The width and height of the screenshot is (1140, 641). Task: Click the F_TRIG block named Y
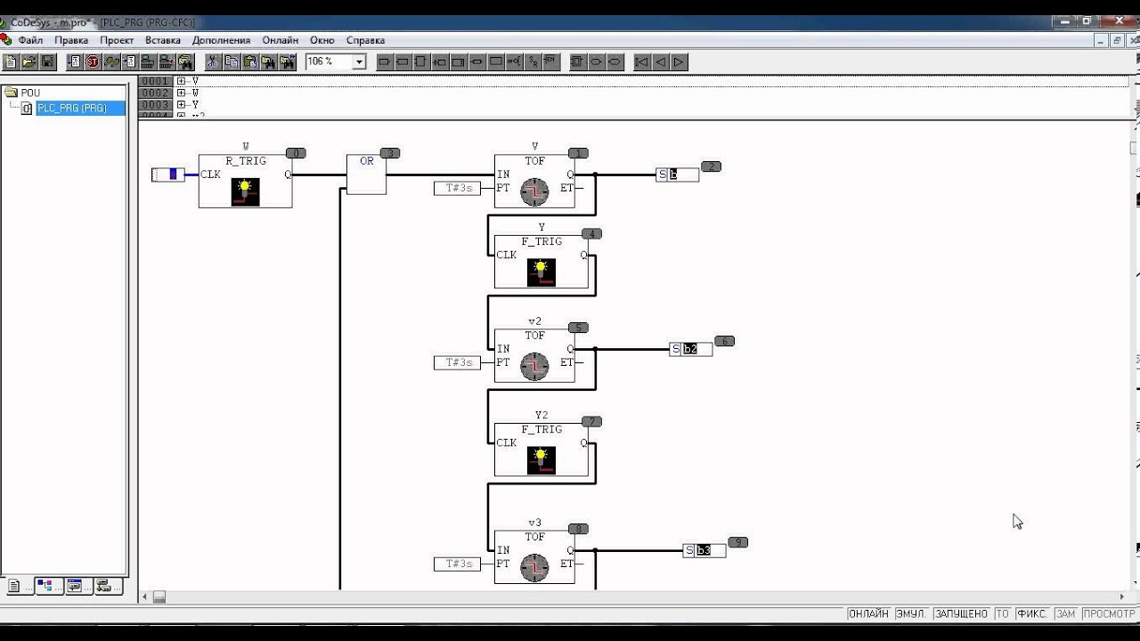click(x=541, y=262)
